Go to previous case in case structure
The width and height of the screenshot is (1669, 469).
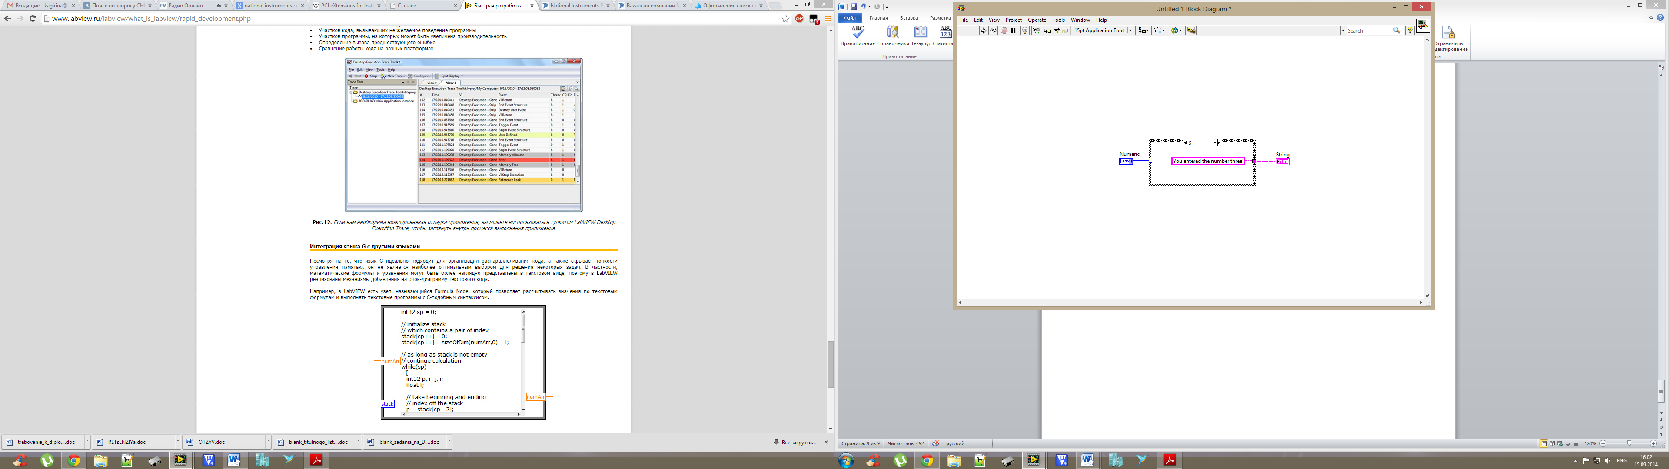tap(1185, 142)
